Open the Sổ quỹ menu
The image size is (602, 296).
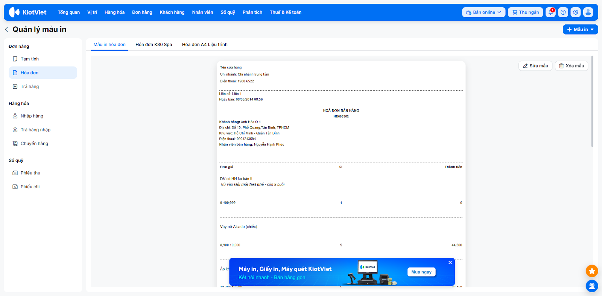pos(228,12)
